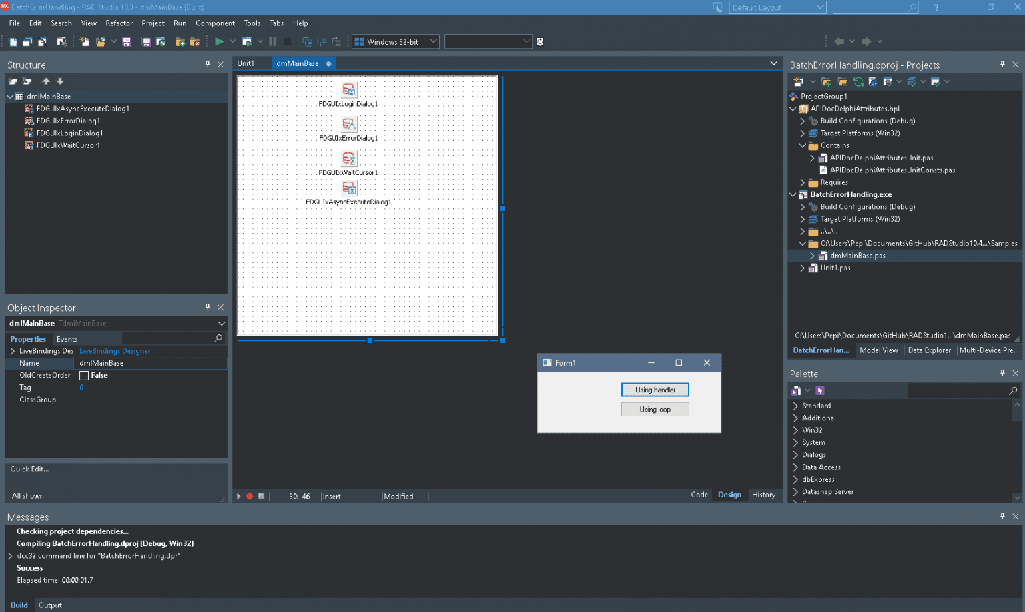This screenshot has height=612, width=1025.
Task: Switch to Model View tab
Action: [878, 350]
